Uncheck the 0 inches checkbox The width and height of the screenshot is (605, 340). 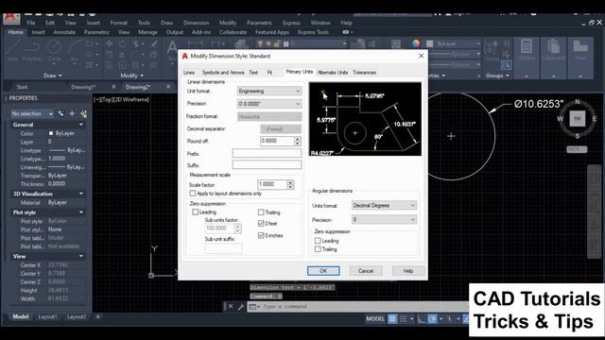click(261, 235)
